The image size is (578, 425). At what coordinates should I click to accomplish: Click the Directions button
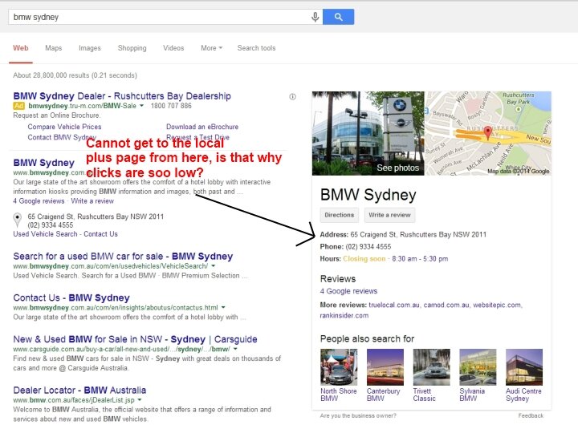[x=339, y=215]
